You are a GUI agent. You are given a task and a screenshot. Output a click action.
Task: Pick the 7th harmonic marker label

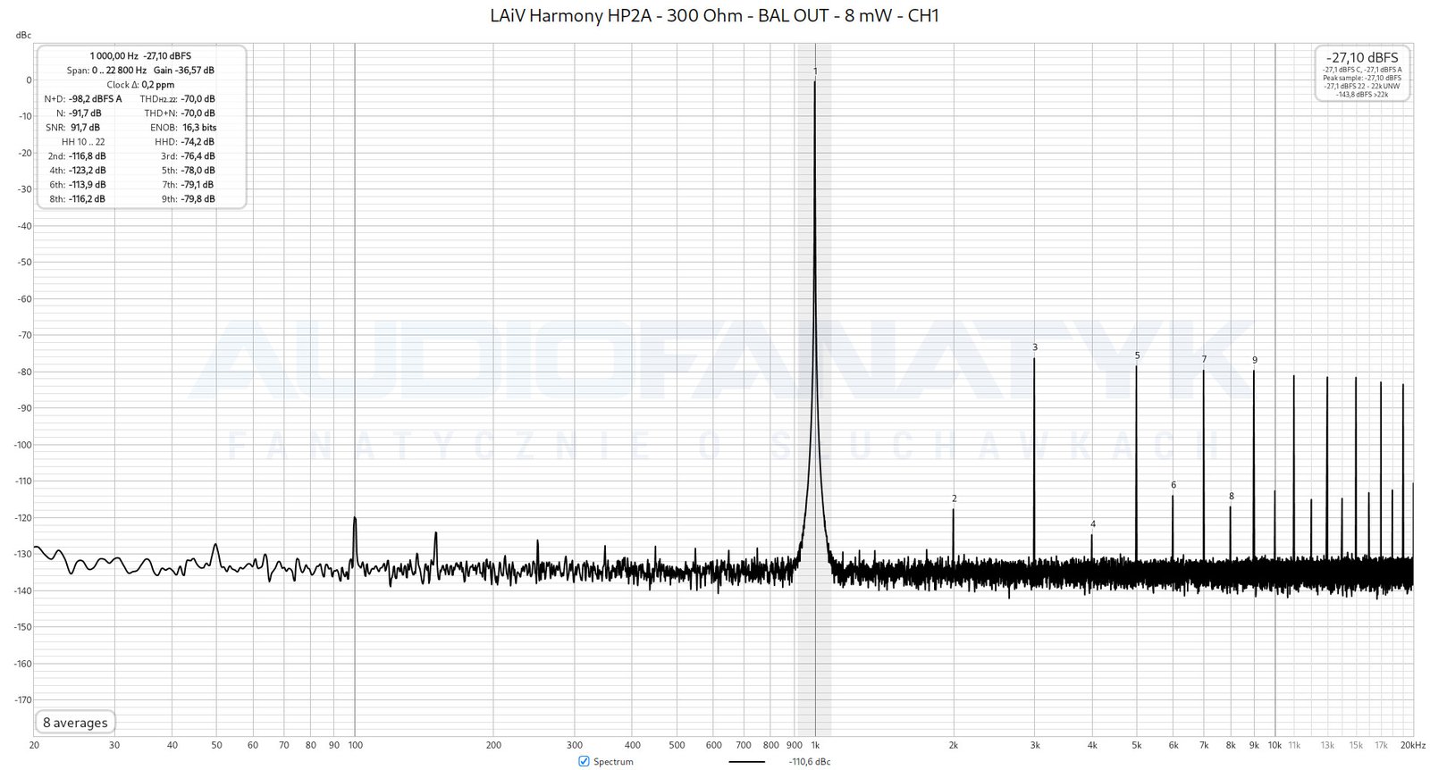pyautogui.click(x=1204, y=359)
